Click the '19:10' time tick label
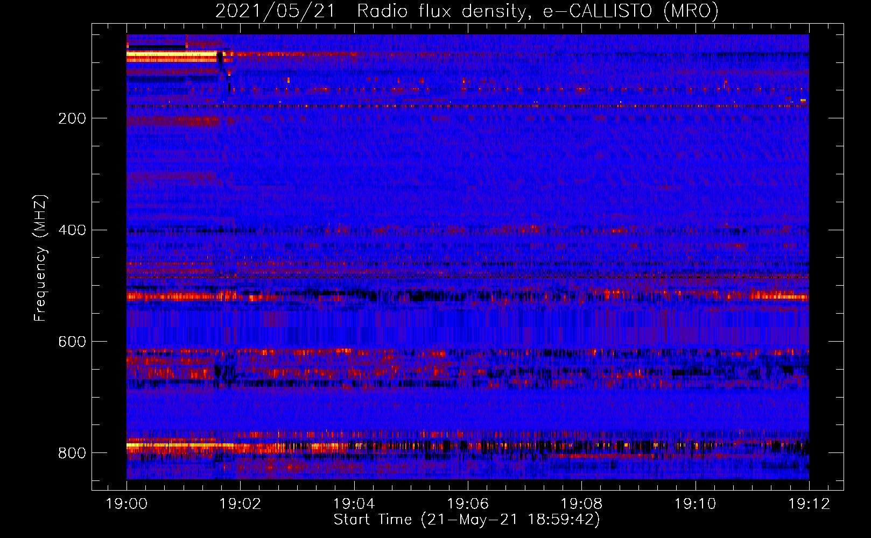871x538 pixels. click(696, 504)
